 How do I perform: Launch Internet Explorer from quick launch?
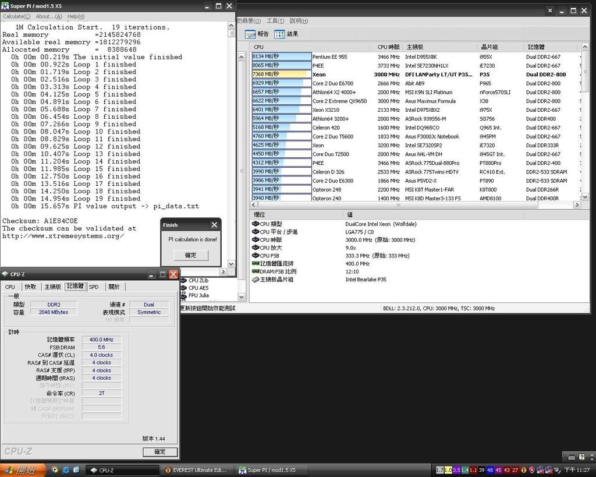[x=66, y=470]
